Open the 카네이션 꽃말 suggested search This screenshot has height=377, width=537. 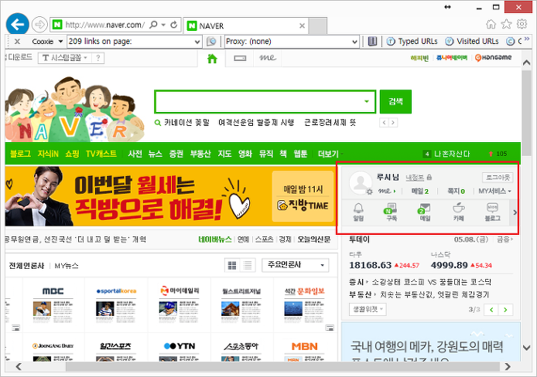pos(186,122)
